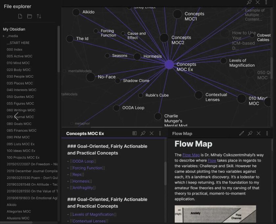Open the 100 Projects MOC Ex note

pos(23,157)
